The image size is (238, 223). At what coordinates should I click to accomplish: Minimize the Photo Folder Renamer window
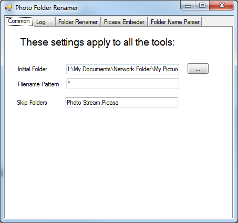pyautogui.click(x=188, y=6)
